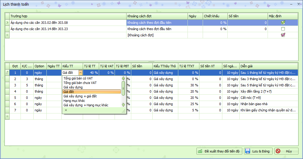The height and width of the screenshot is (159, 303).
Task: Toggle Mặc định checkbox in the new row
Action: point(283,35)
